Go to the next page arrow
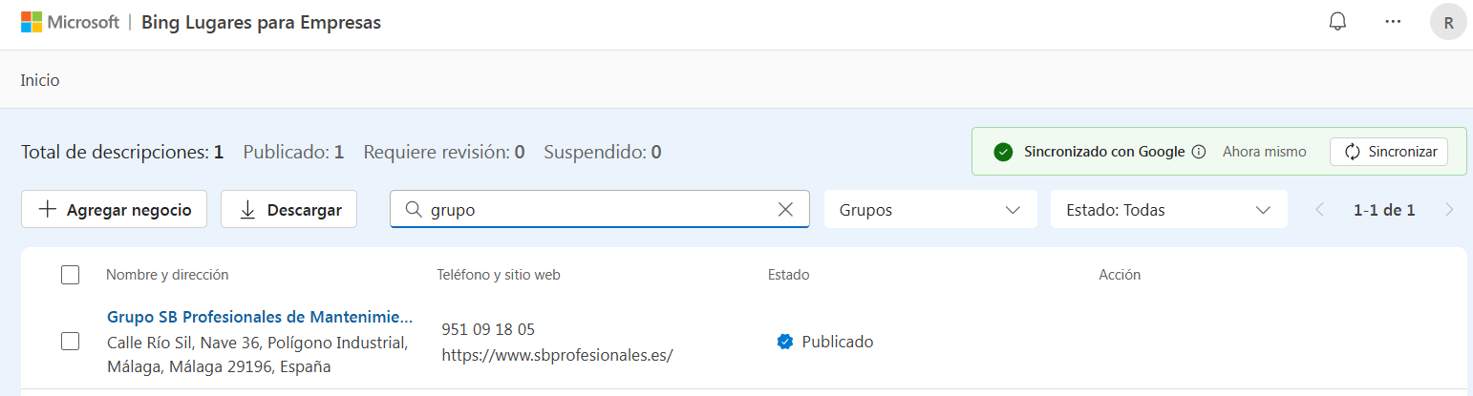 click(x=1449, y=210)
